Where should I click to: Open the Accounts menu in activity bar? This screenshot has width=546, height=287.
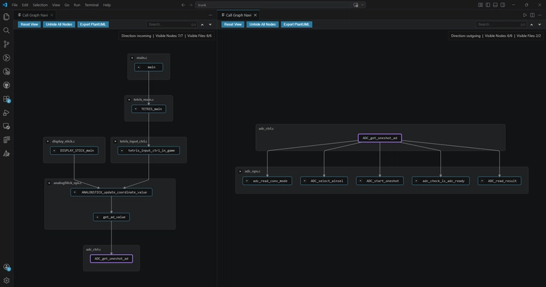[6, 267]
